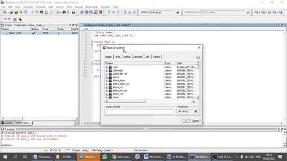Select the altera_ver library row
This screenshot has width=287, height=161.
tap(150, 94)
